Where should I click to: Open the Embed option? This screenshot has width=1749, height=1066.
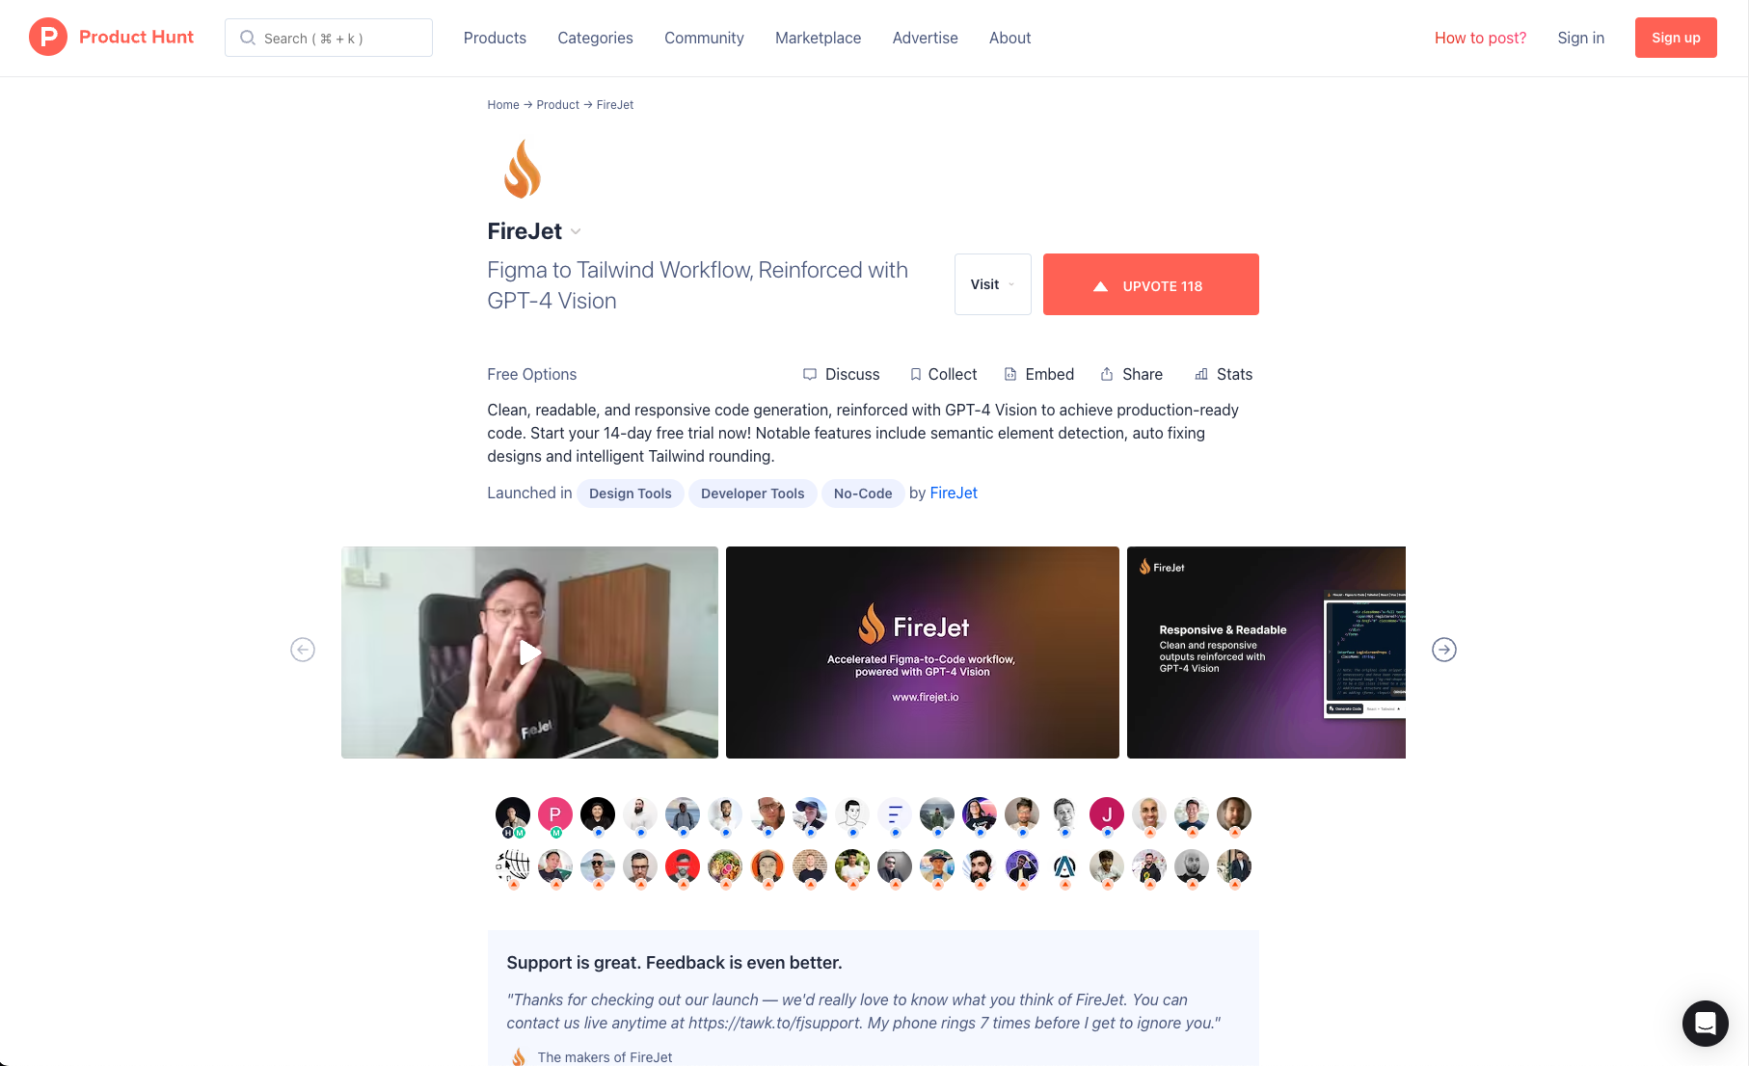(x=1038, y=374)
